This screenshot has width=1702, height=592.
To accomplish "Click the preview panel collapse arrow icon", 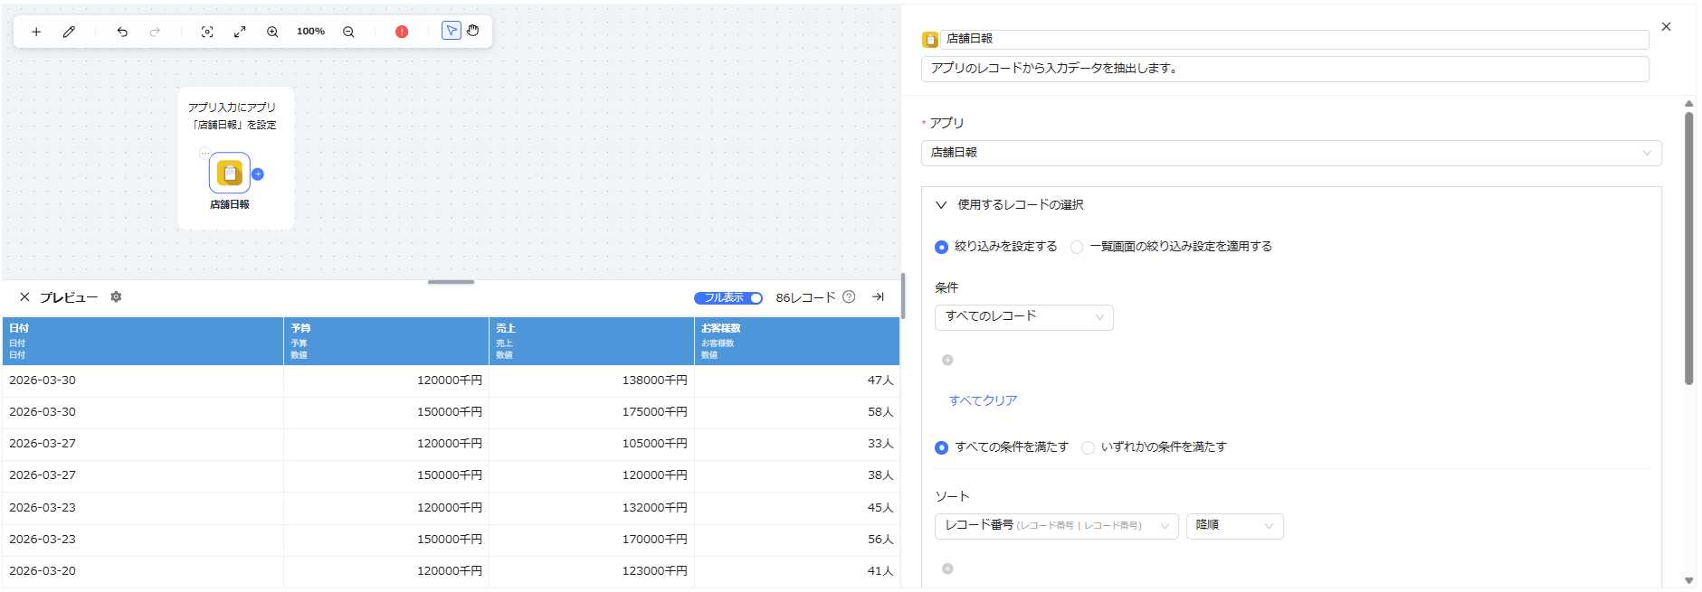I will point(878,296).
